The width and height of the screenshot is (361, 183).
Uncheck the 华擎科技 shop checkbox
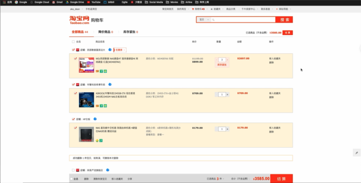click(73, 84)
